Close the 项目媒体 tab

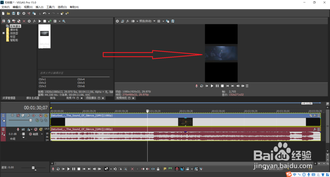point(103,98)
